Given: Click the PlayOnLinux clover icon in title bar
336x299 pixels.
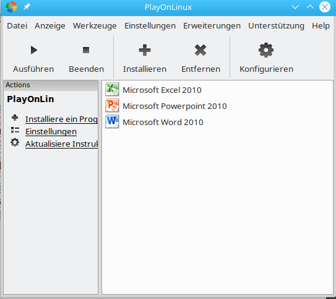Looking at the screenshot, I should point(12,7).
